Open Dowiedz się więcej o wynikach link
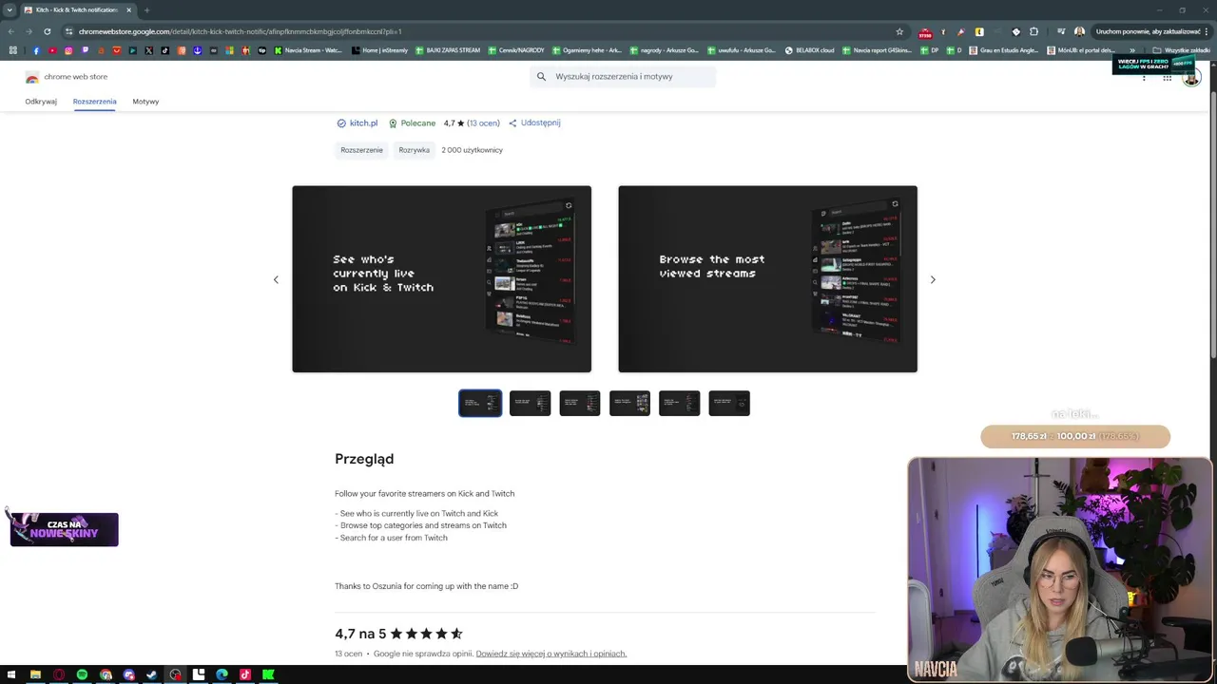 click(x=551, y=654)
